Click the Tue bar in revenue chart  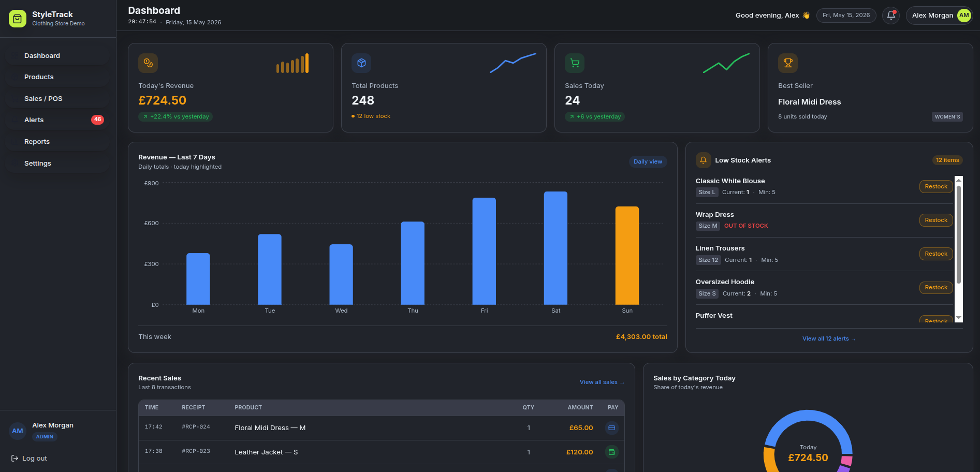pyautogui.click(x=270, y=270)
